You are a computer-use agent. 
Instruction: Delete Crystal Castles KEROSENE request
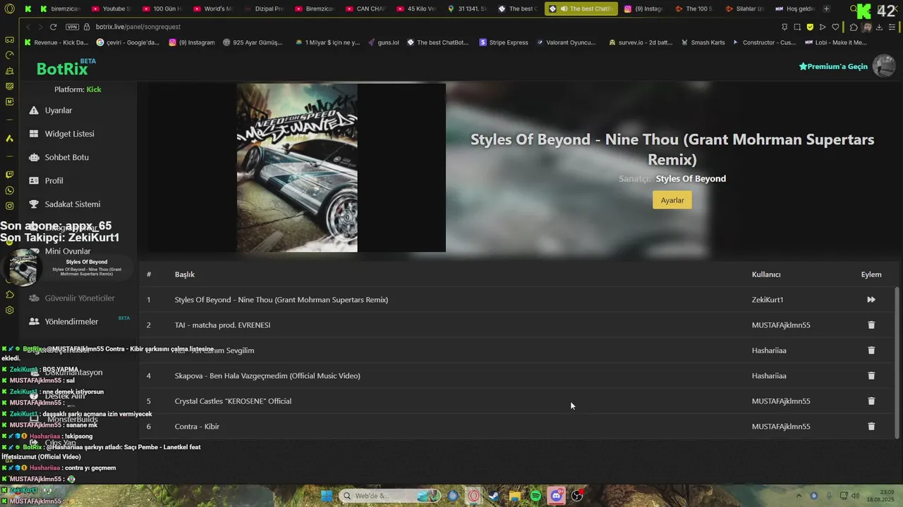(871, 401)
